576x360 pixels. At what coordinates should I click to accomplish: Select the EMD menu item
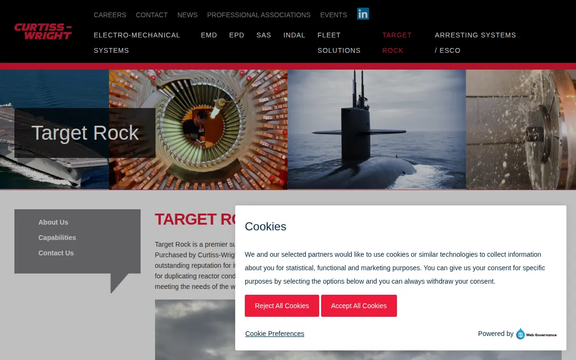(x=209, y=35)
